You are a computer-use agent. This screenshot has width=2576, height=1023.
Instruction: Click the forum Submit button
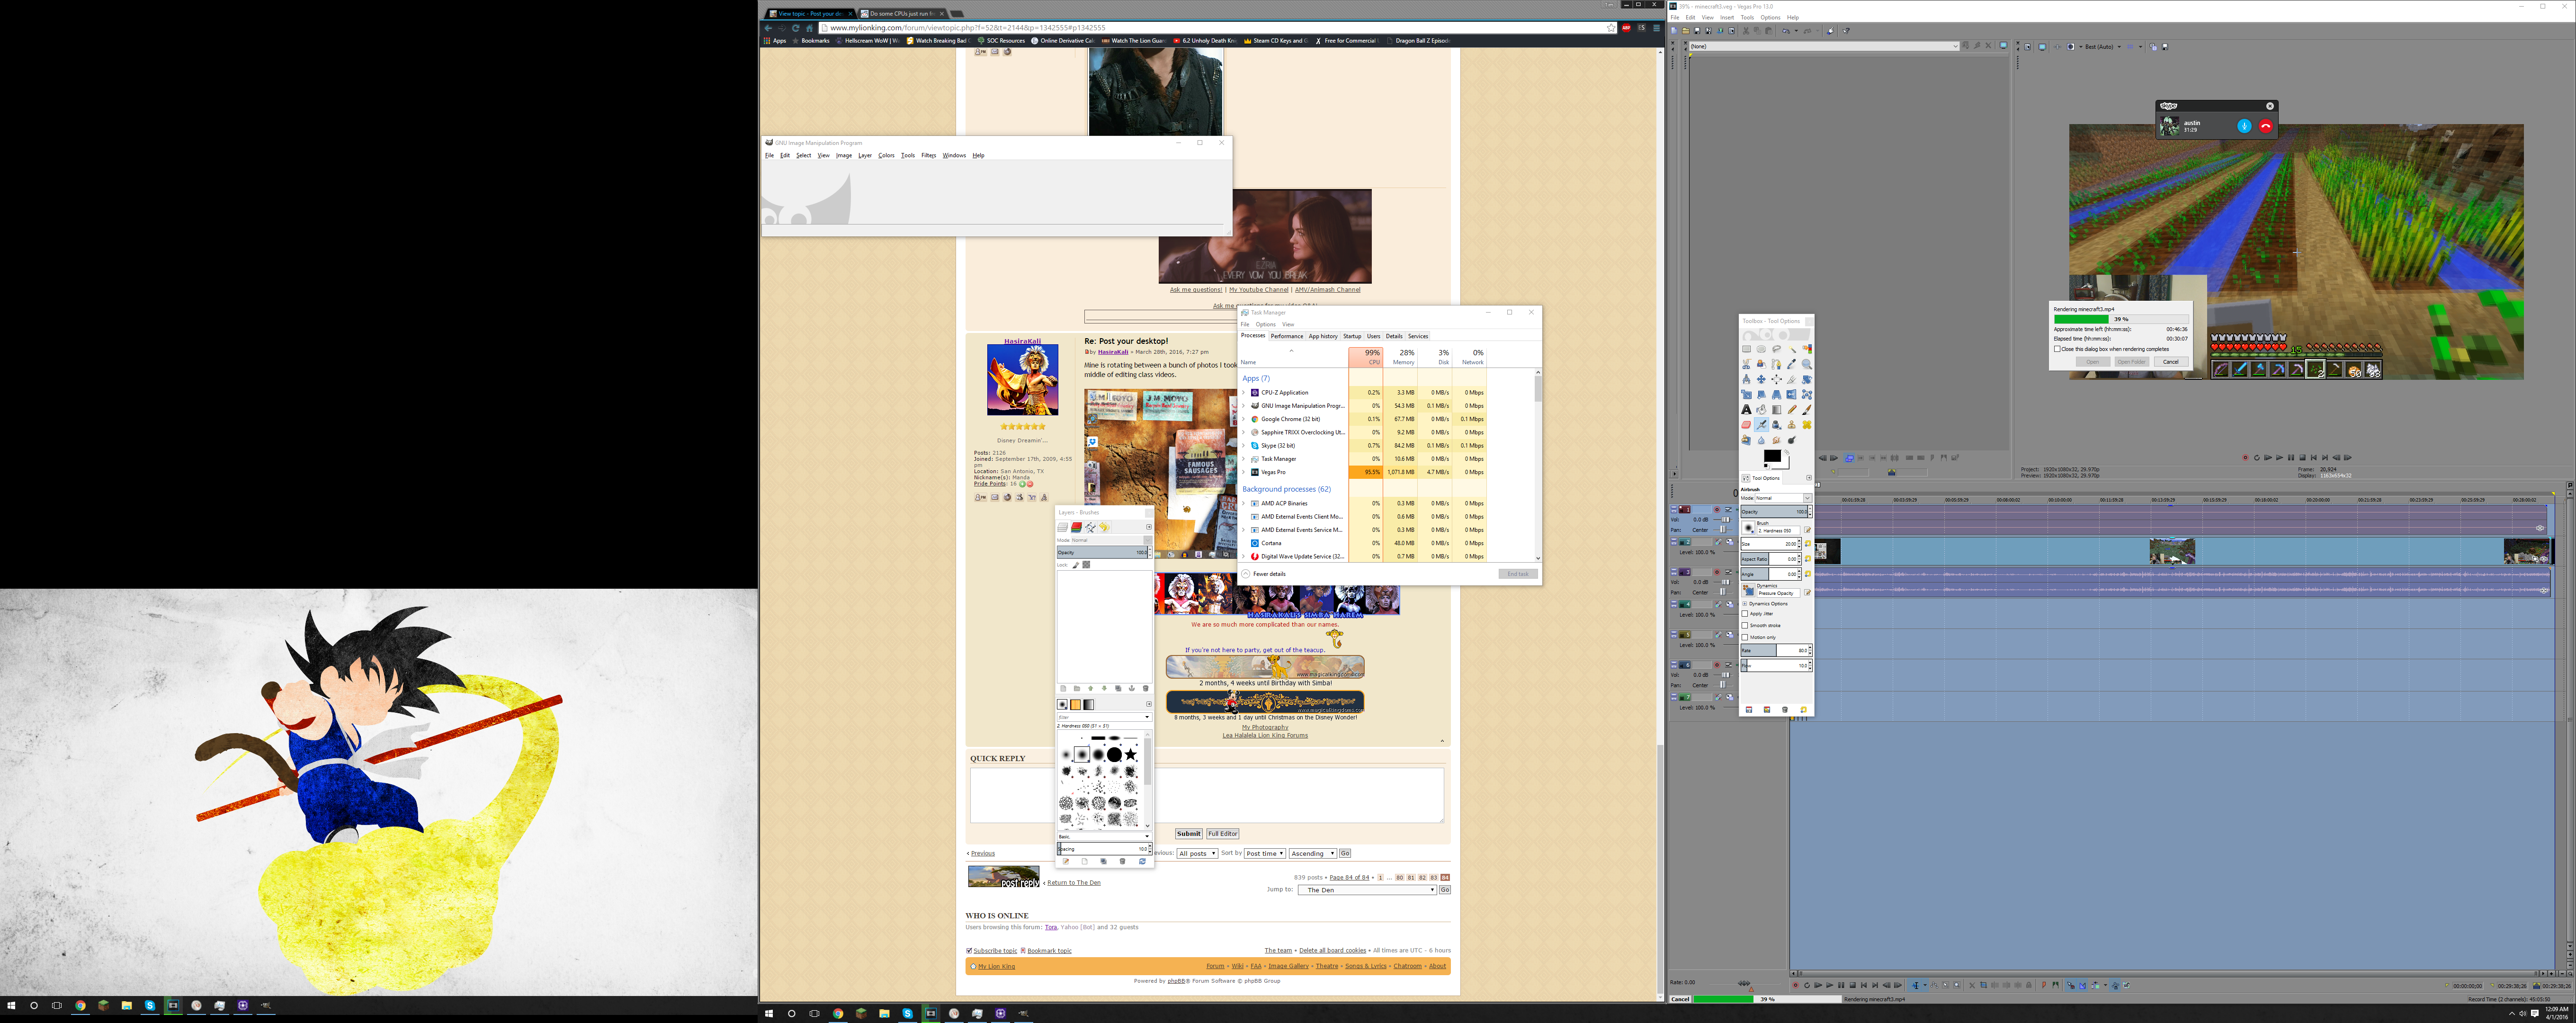pyautogui.click(x=1188, y=833)
